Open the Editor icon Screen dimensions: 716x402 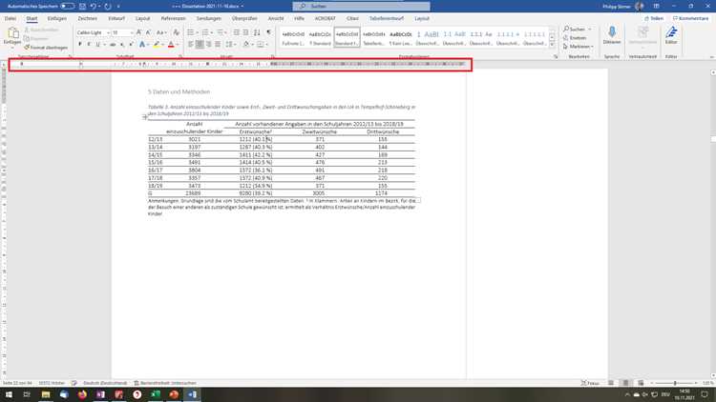click(671, 35)
